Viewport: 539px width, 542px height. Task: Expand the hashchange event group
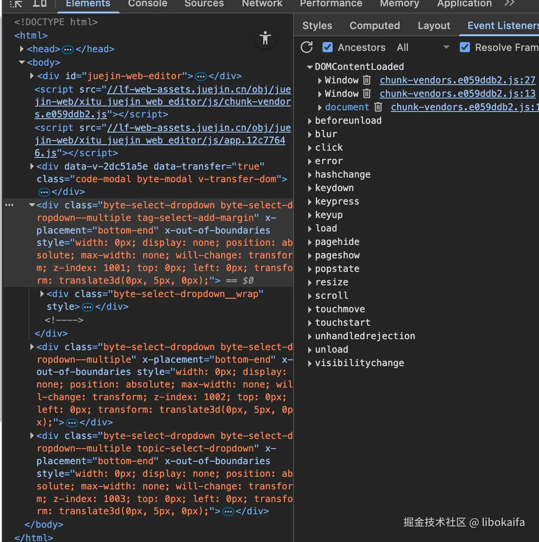(x=310, y=175)
